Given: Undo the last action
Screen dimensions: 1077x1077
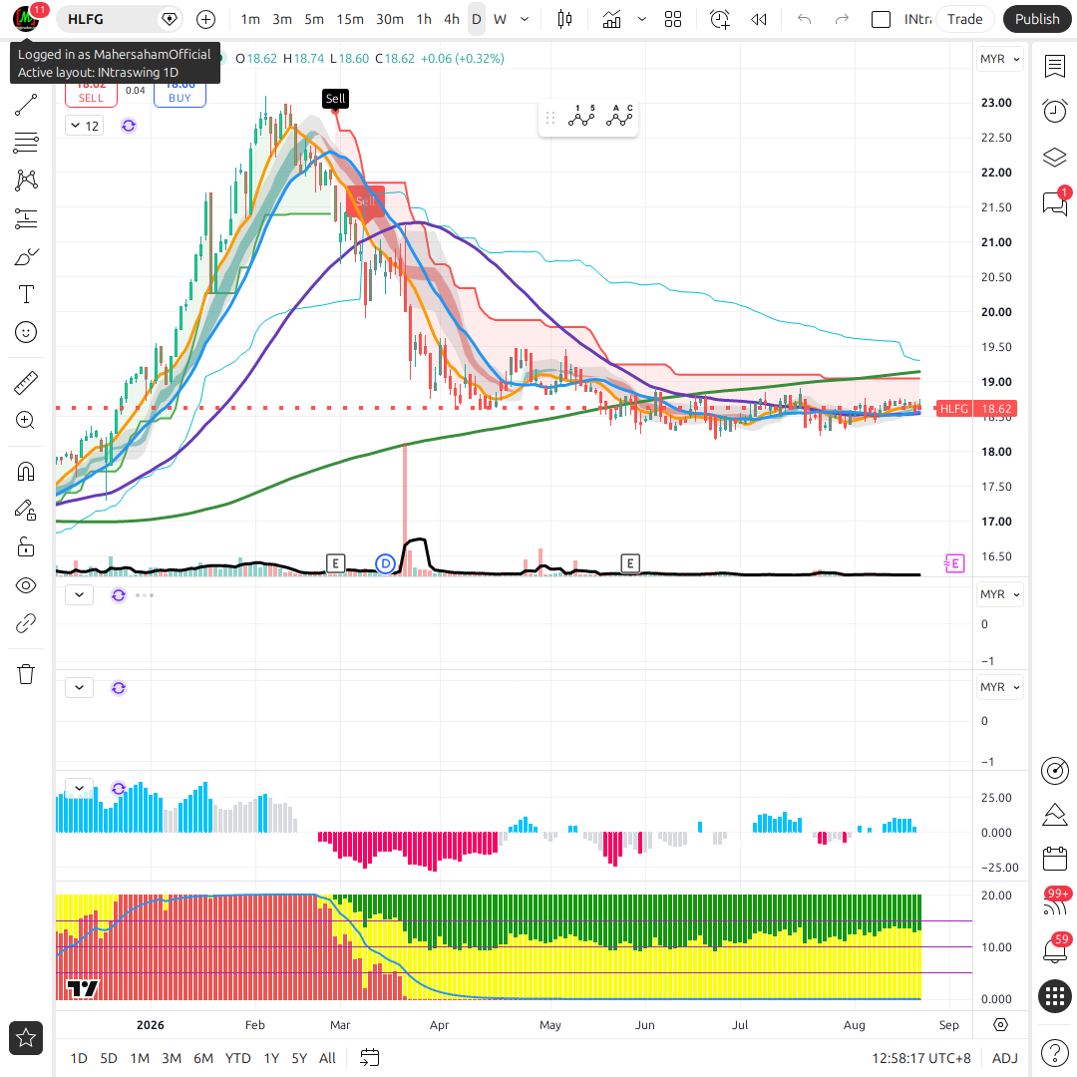Looking at the screenshot, I should (x=805, y=19).
